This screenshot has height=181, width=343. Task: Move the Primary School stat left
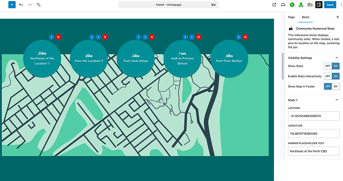click(x=185, y=37)
